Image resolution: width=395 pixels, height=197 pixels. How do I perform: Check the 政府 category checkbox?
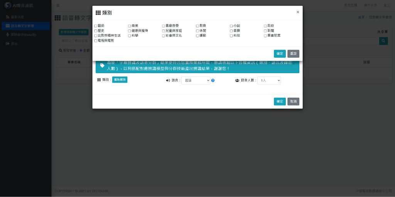[x=265, y=26]
